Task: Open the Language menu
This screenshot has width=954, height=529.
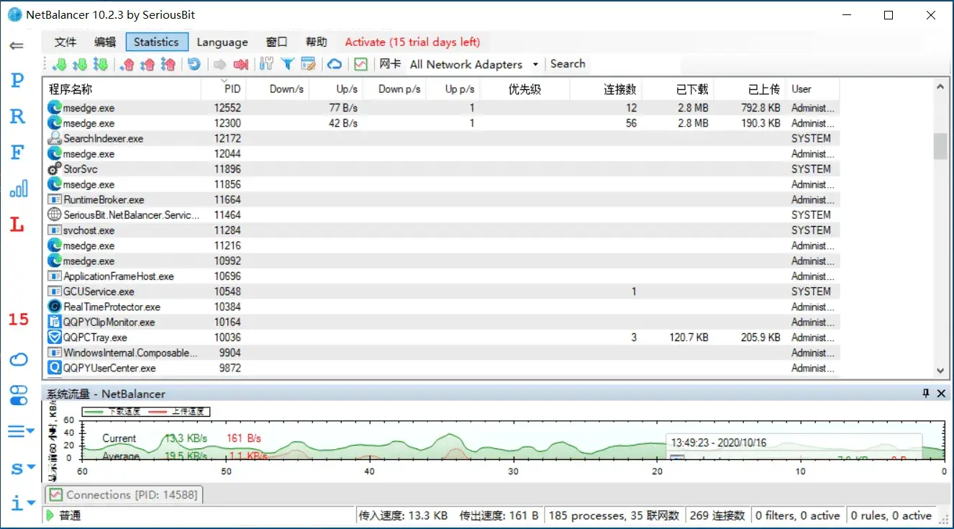Action: (x=222, y=42)
